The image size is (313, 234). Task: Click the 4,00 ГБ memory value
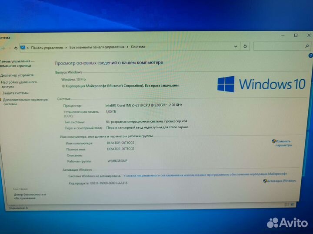coord(111,112)
